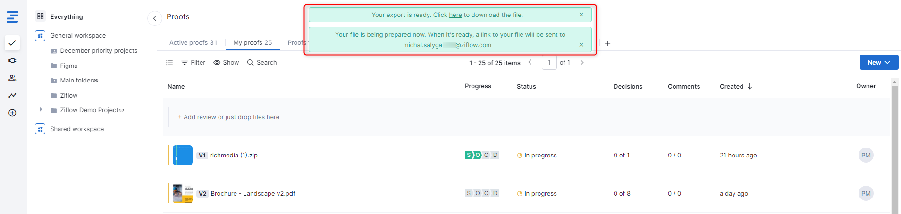
Task: Click the 'here' download link
Action: click(x=455, y=15)
